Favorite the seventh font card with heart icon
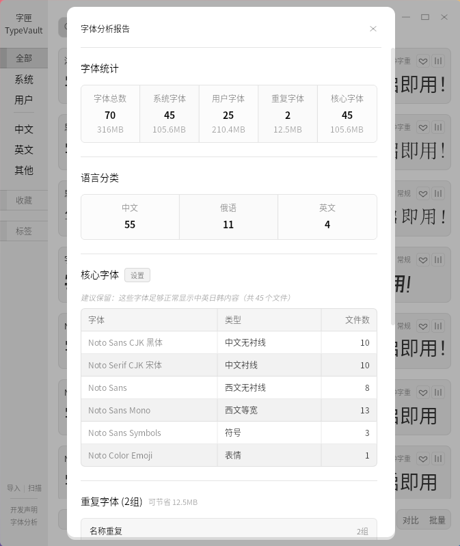460x546 pixels. 423,459
